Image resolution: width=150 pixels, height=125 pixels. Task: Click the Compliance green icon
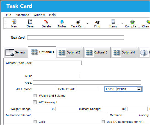click(132, 22)
